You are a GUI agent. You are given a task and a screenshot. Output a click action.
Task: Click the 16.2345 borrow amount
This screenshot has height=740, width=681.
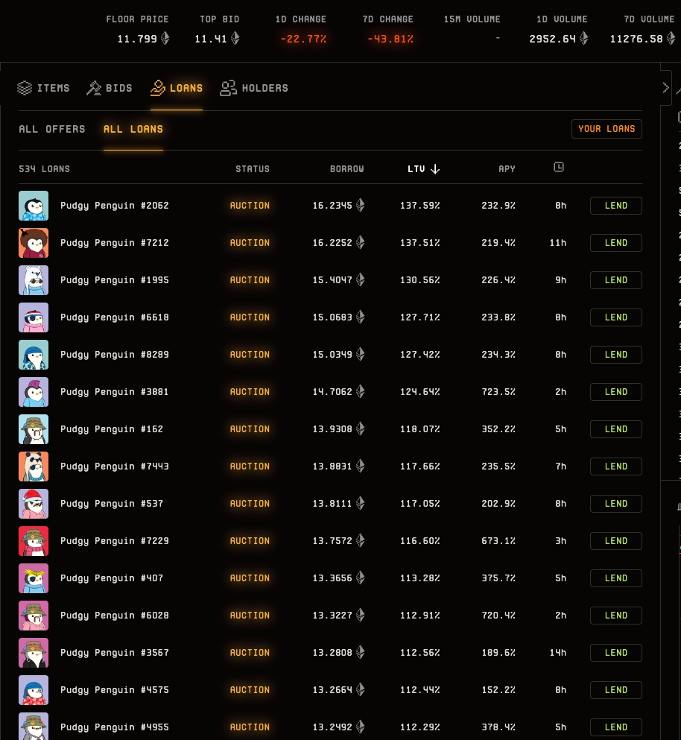pos(332,206)
